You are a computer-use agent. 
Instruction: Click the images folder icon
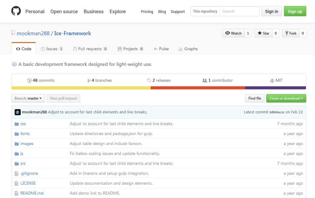click(17, 144)
